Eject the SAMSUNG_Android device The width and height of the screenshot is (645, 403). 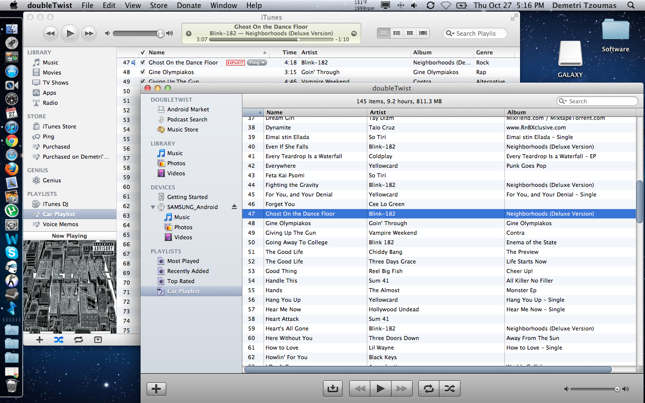pyautogui.click(x=234, y=207)
